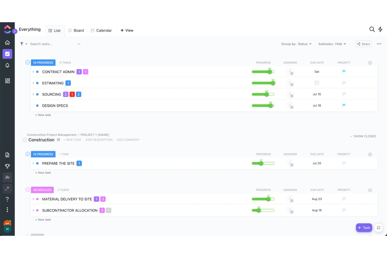Expand subtasks of PREPARE THE SITE
The height and width of the screenshot is (258, 387).
(x=33, y=163)
